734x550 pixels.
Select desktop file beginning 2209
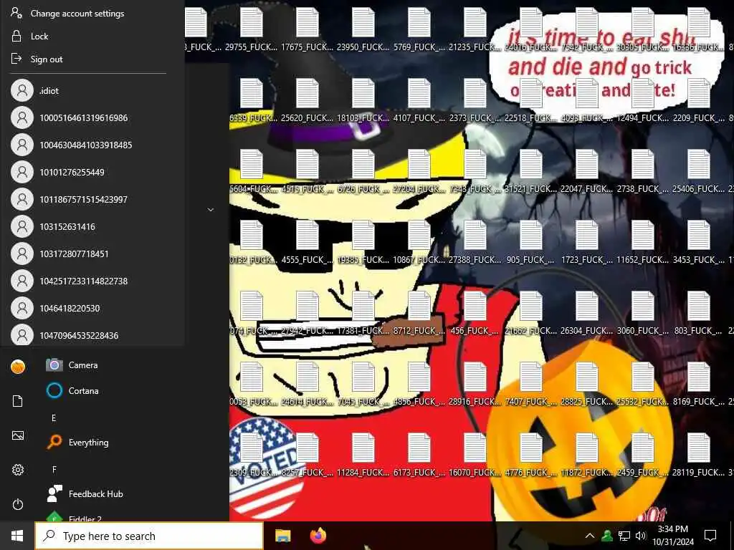coord(698,100)
